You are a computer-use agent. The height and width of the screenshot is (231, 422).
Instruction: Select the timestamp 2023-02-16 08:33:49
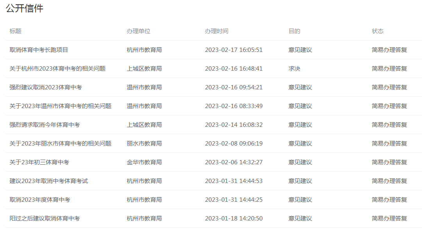tap(234, 106)
